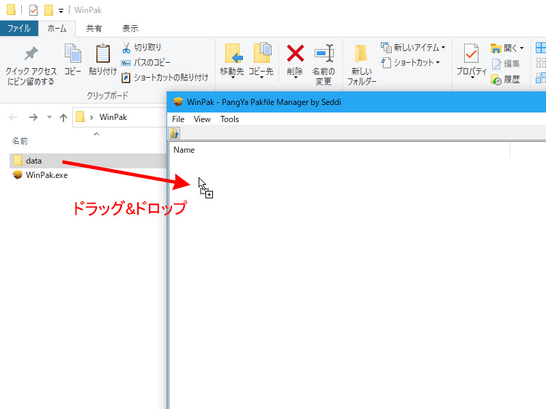Screen dimensions: 546x409
Task: Switch to the 共有 ribbon tab
Action: 94,29
